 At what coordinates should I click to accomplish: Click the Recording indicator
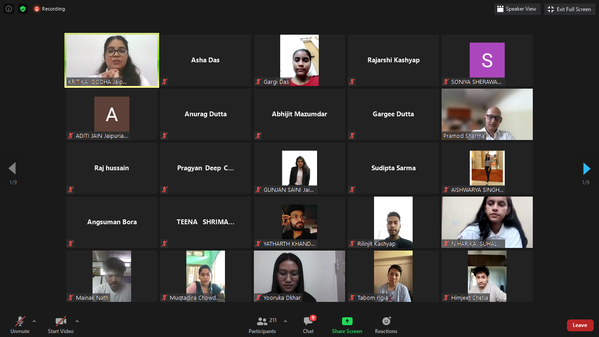pos(50,9)
